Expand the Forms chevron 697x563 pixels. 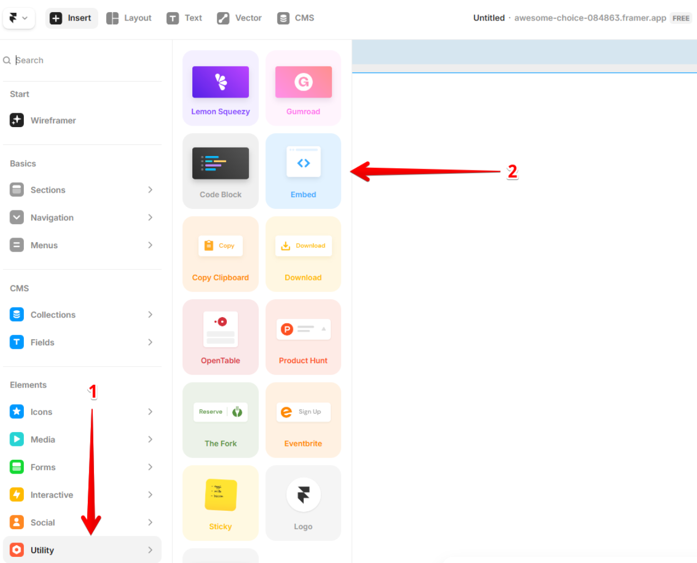coord(150,467)
